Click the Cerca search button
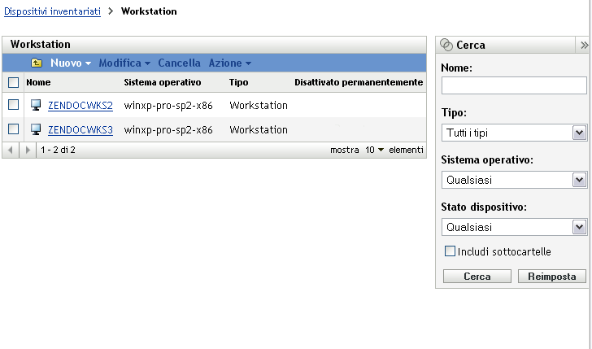Image resolution: width=592 pixels, height=349 pixels. [x=477, y=277]
